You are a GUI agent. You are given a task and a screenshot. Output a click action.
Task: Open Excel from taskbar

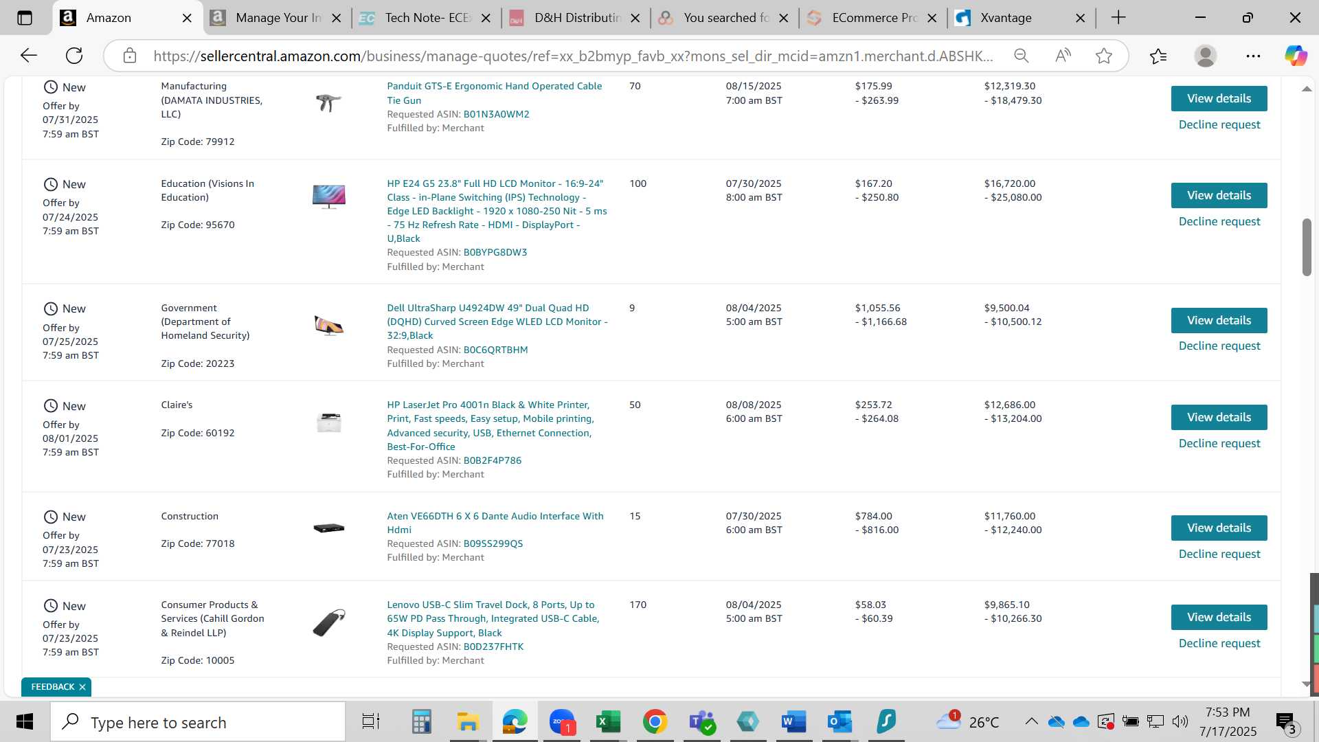tap(608, 722)
